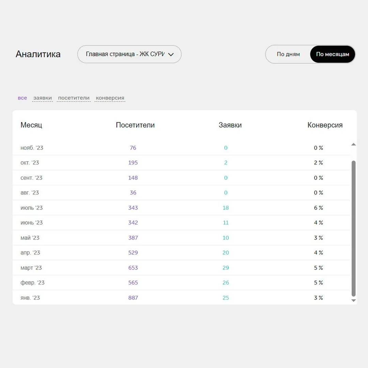Select the 'все' filter tab
This screenshot has height=368, width=368.
(22, 98)
